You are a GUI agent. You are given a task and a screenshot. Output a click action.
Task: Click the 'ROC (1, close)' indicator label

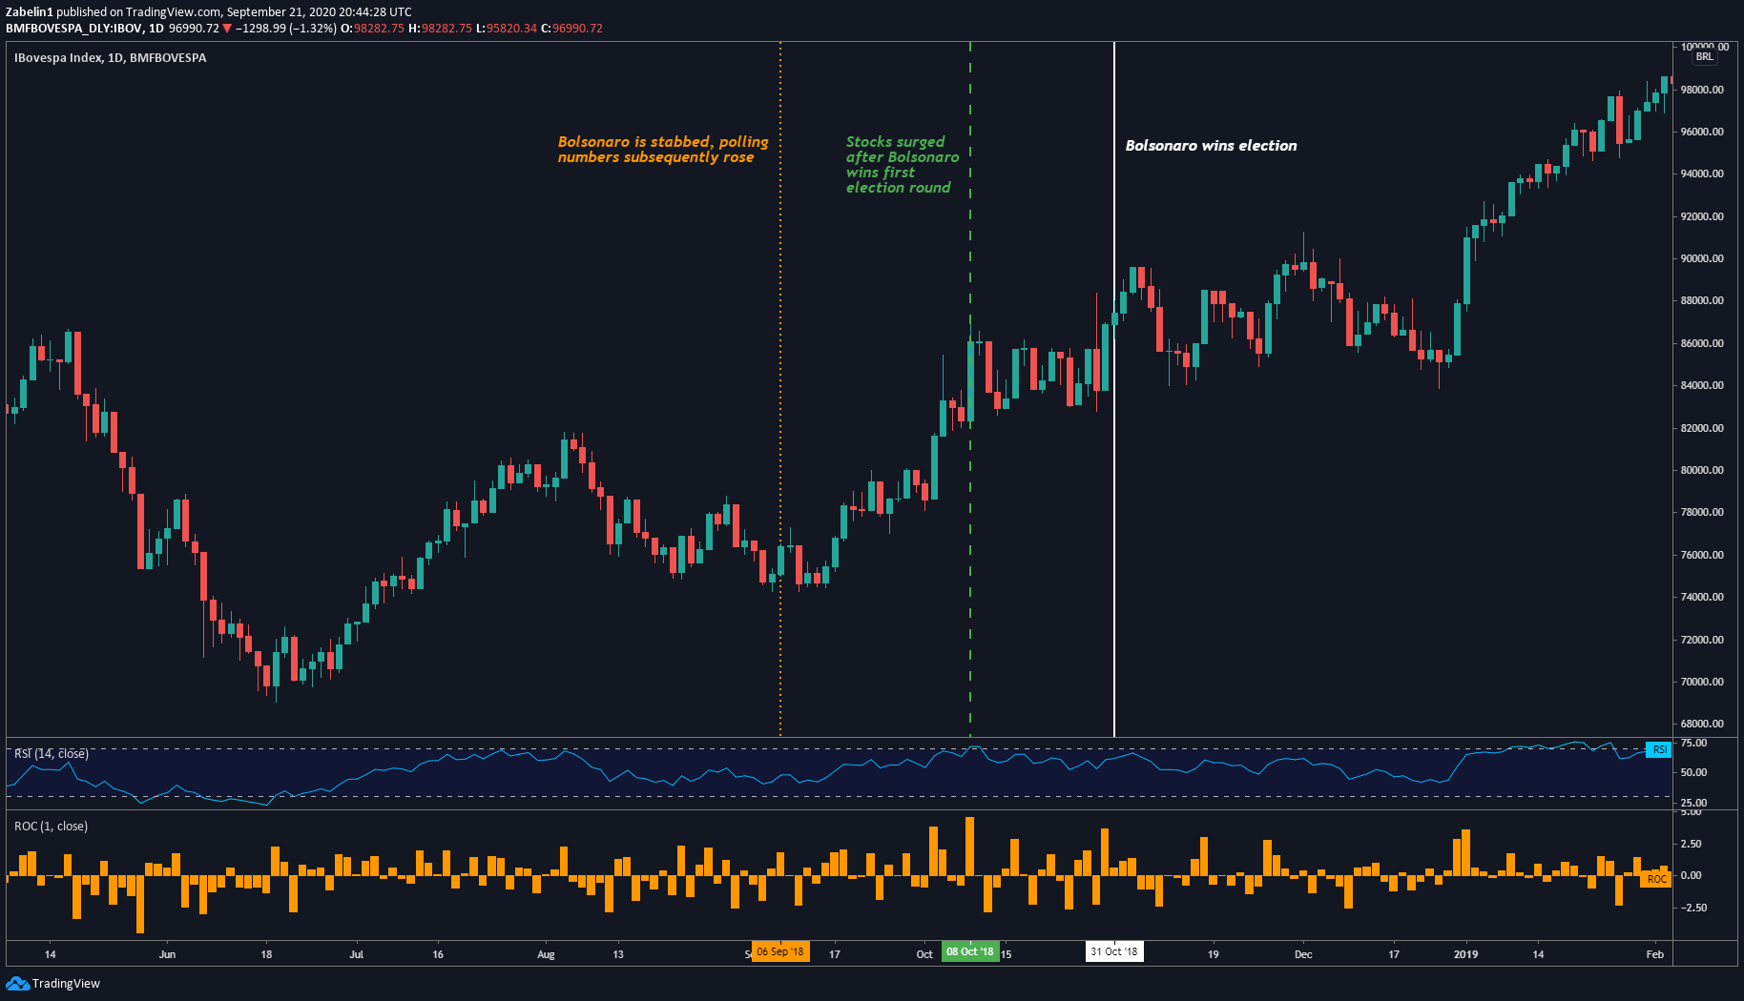click(51, 827)
